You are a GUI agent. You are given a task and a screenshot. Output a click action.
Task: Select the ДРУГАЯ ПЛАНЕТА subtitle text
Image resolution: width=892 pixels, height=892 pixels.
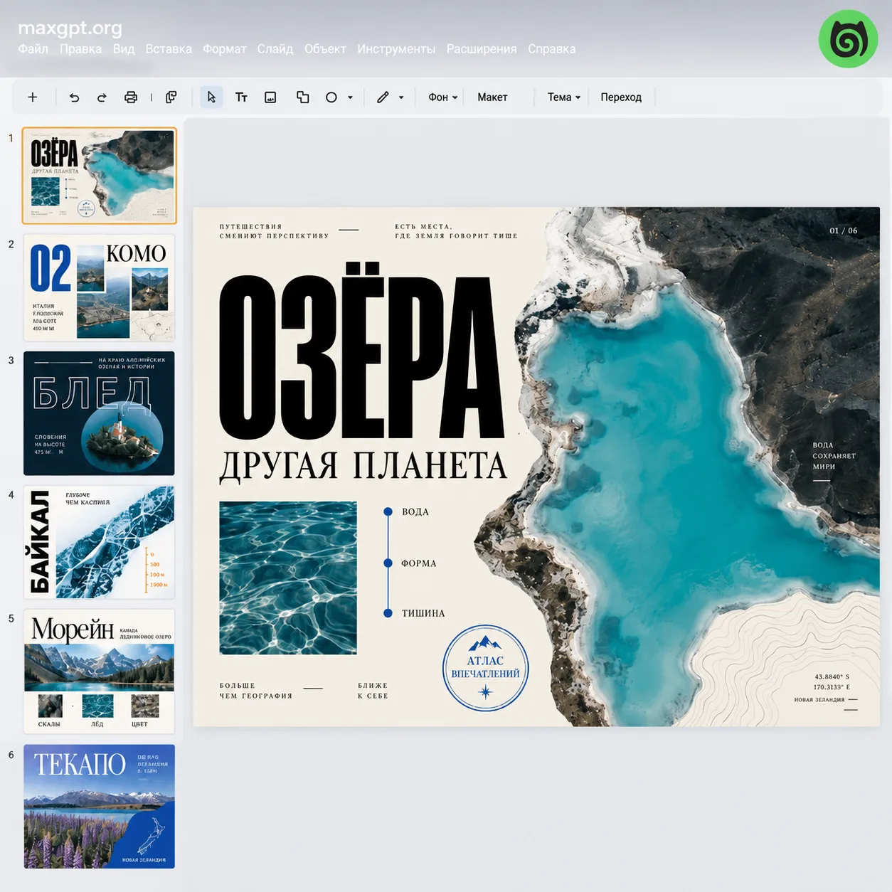pos(363,467)
